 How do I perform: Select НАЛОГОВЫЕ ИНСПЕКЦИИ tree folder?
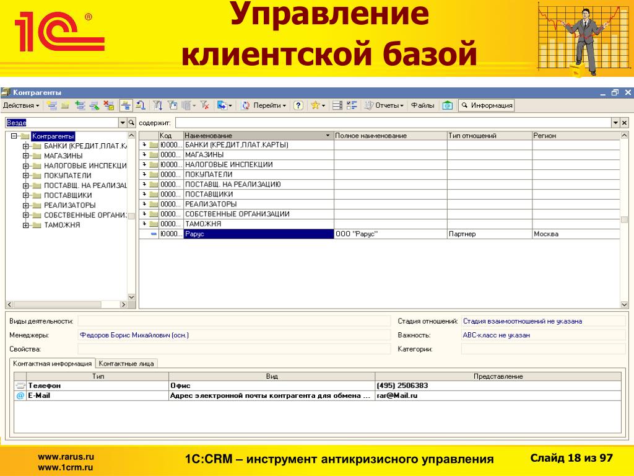85,165
